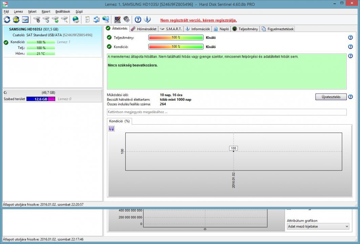This screenshot has width=360, height=244.
Task: Click the Újratesztelés button
Action: pyautogui.click(x=331, y=97)
